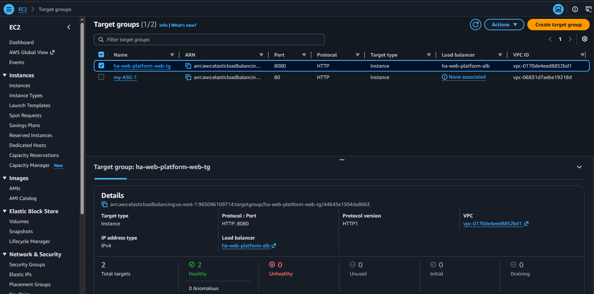Open Launch Templates in the sidebar
Image resolution: width=594 pixels, height=294 pixels.
(30, 105)
